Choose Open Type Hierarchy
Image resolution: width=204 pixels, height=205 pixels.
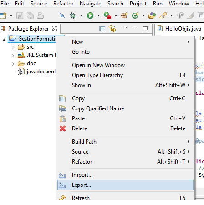(125, 75)
